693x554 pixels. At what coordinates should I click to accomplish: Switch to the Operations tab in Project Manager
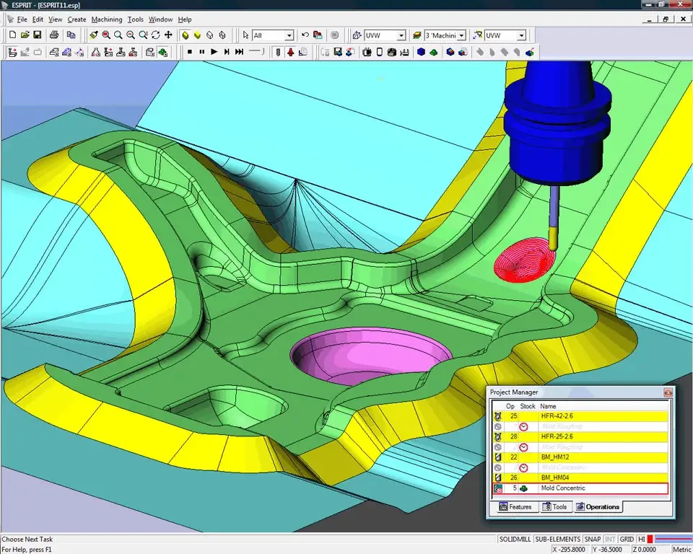598,506
